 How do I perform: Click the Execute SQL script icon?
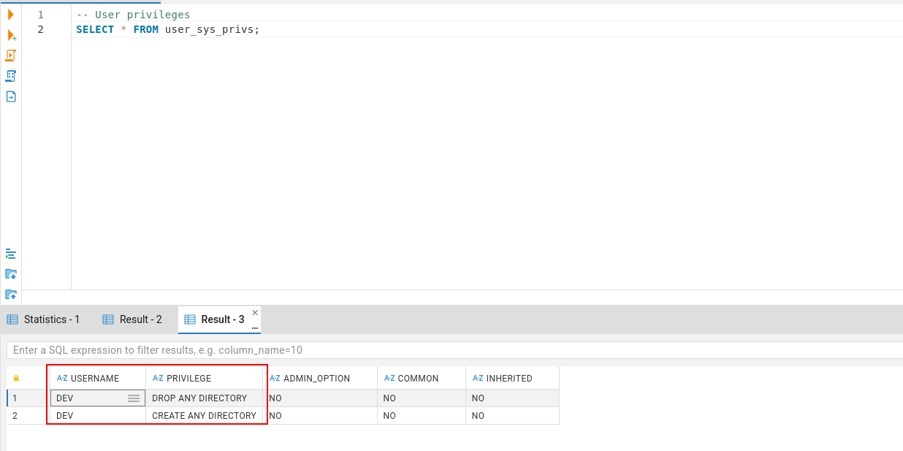coord(11,56)
